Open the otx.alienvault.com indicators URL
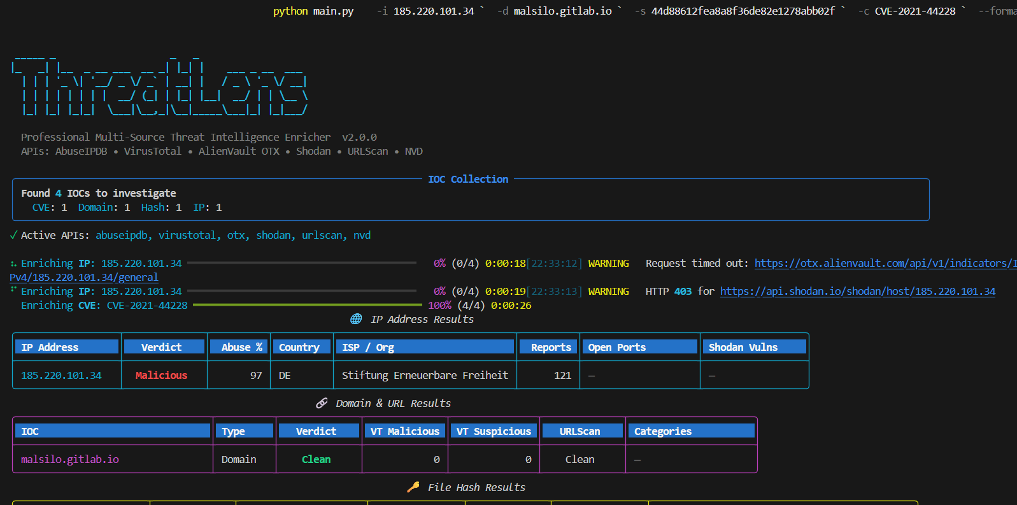1017x505 pixels. [x=885, y=263]
